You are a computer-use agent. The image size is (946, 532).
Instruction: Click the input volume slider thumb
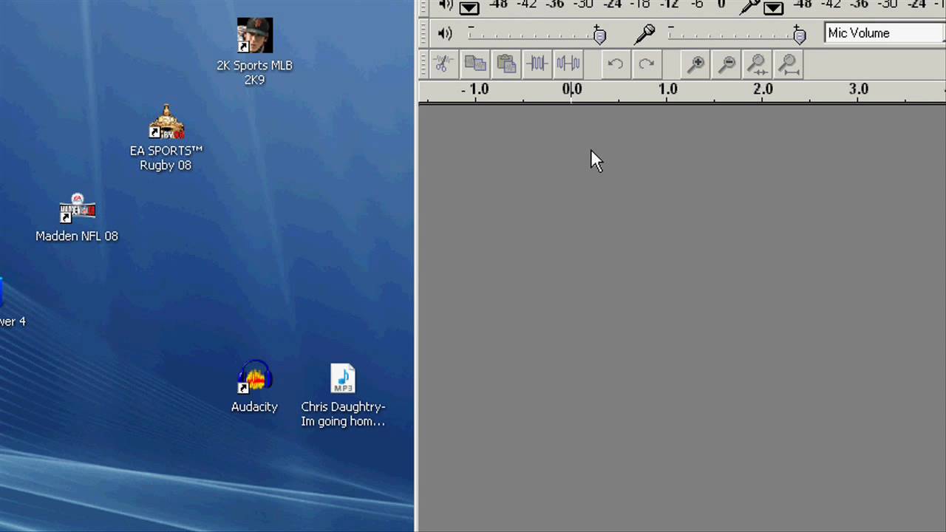(799, 34)
